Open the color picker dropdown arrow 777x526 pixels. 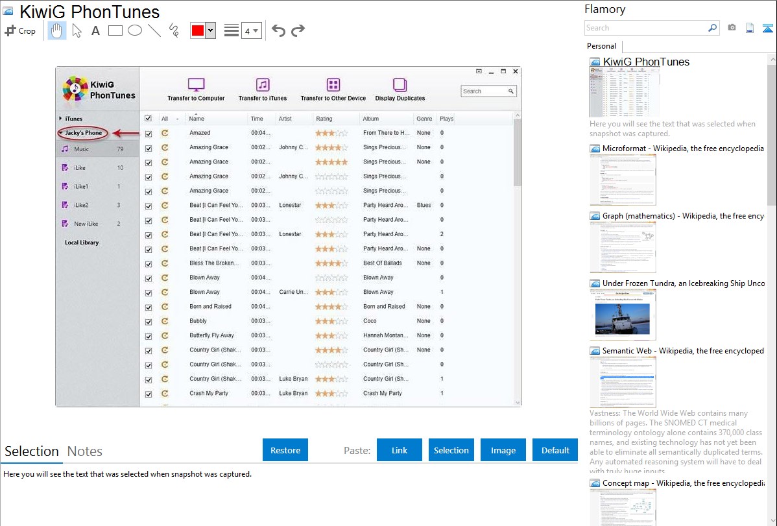pyautogui.click(x=210, y=30)
